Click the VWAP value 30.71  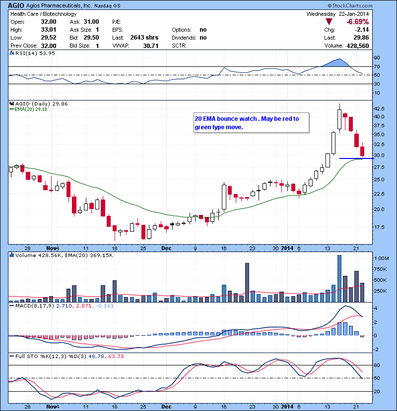point(151,46)
